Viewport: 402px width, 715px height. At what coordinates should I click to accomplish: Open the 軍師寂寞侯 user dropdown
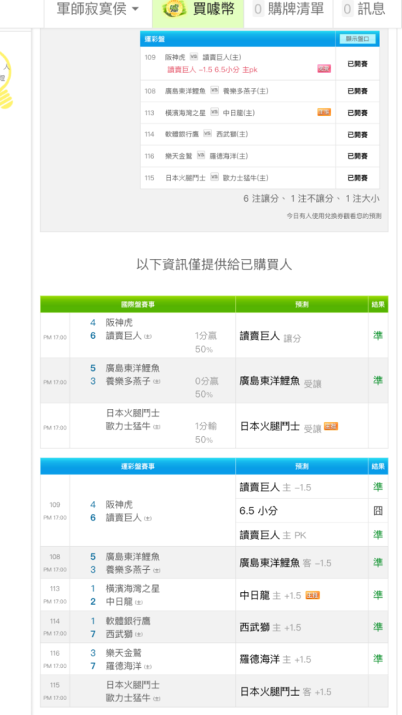click(98, 9)
